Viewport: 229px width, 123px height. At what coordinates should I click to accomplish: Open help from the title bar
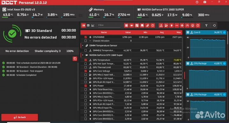tap(197, 2)
